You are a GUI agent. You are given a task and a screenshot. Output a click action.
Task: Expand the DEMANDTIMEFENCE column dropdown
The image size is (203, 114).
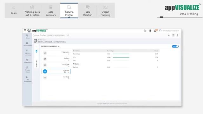50,46
